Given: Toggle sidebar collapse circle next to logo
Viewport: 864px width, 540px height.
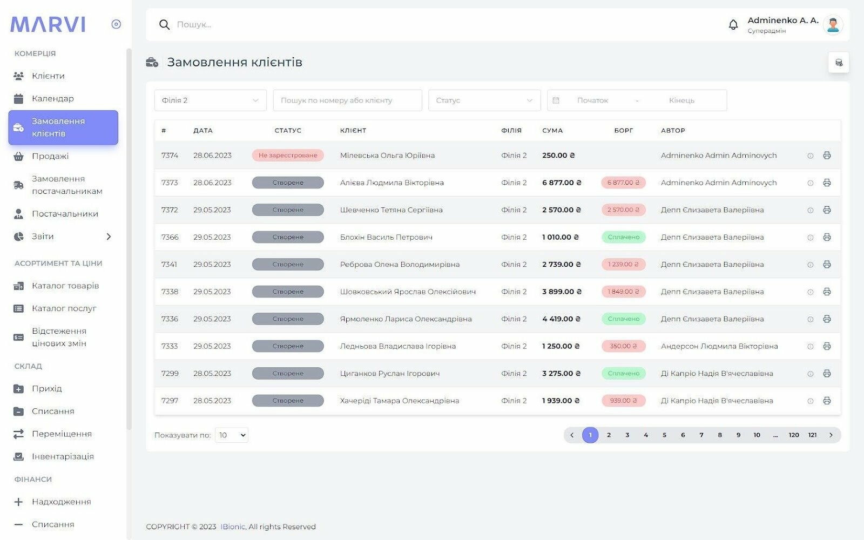Looking at the screenshot, I should 116,24.
